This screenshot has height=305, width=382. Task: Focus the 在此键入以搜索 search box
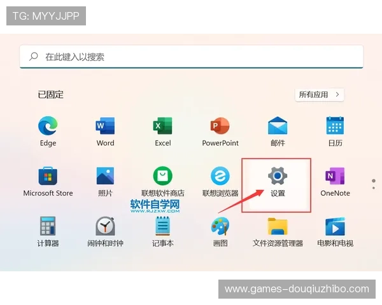(192, 57)
